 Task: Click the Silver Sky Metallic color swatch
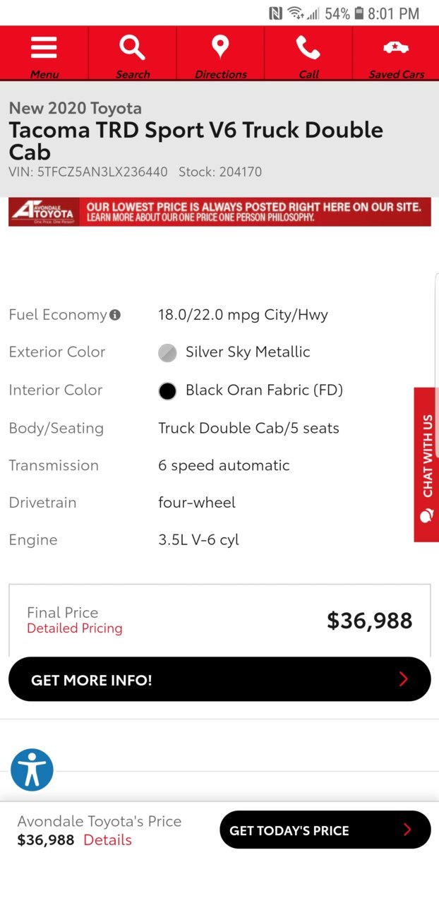[167, 352]
